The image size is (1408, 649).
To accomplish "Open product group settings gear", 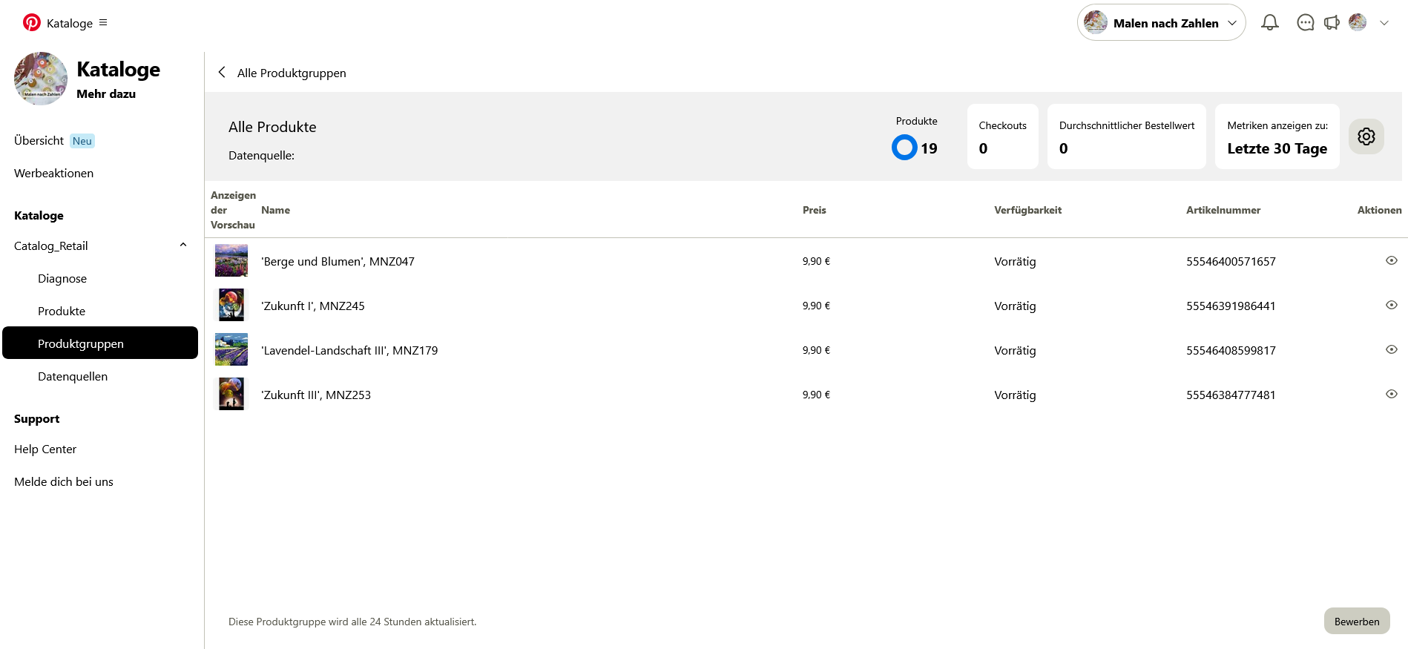I will click(x=1366, y=136).
